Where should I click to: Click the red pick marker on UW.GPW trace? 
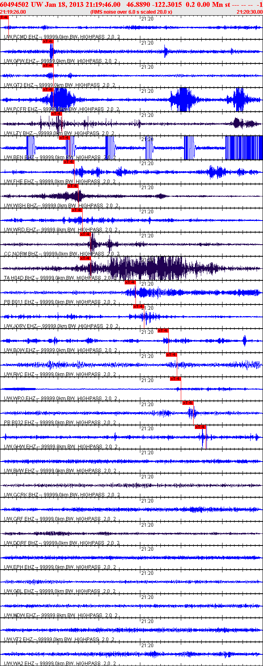click(48, 41)
